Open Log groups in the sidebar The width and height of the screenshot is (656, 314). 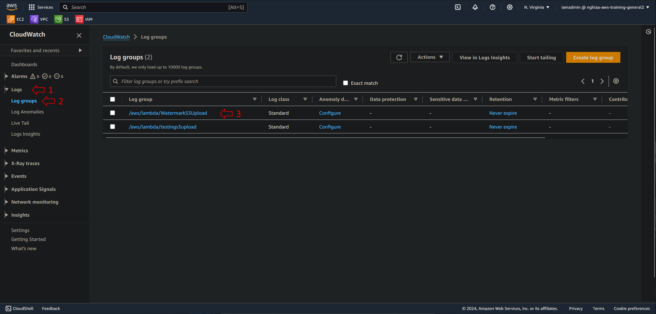[24, 101]
